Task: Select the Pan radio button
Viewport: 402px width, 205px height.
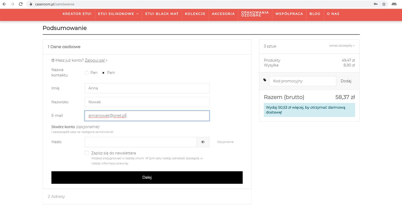Action: click(x=87, y=73)
